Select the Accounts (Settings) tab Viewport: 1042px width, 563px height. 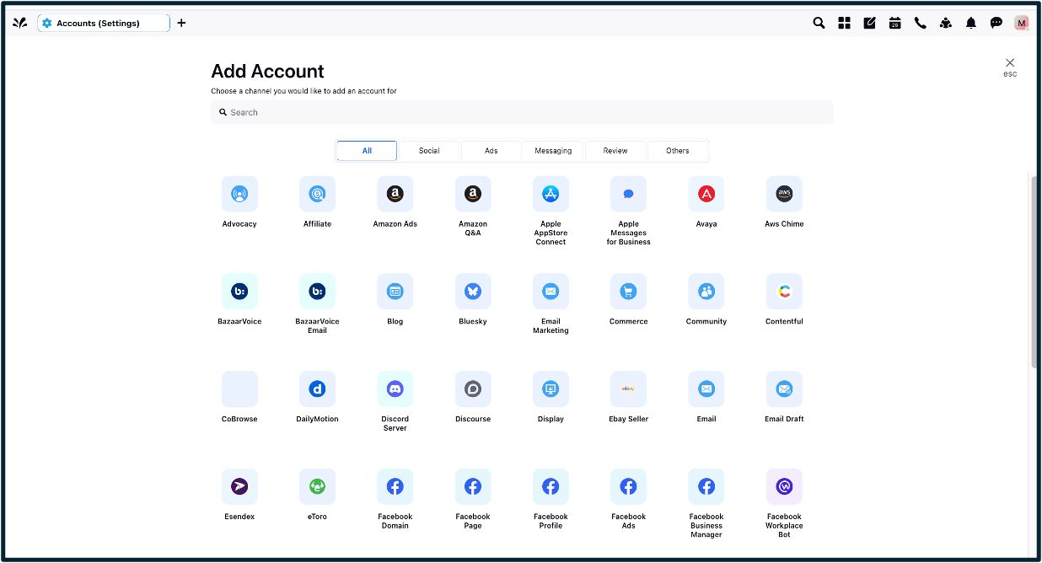pos(104,23)
